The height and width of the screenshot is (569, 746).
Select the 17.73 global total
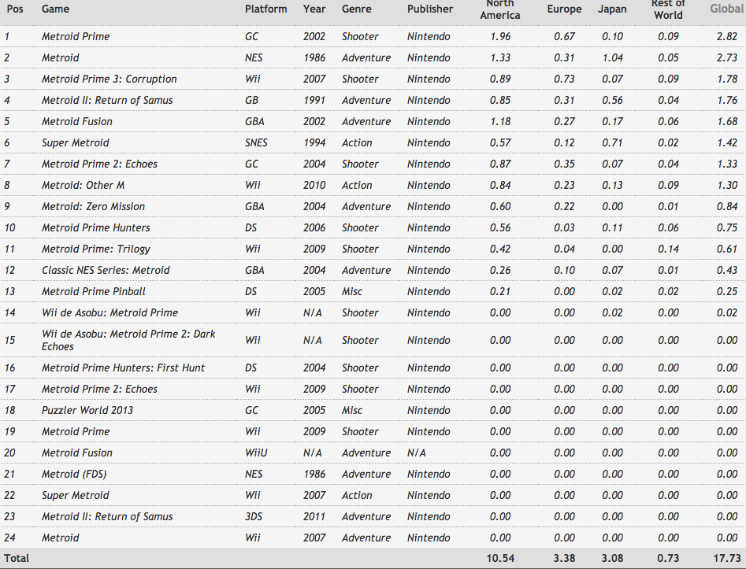click(x=727, y=559)
